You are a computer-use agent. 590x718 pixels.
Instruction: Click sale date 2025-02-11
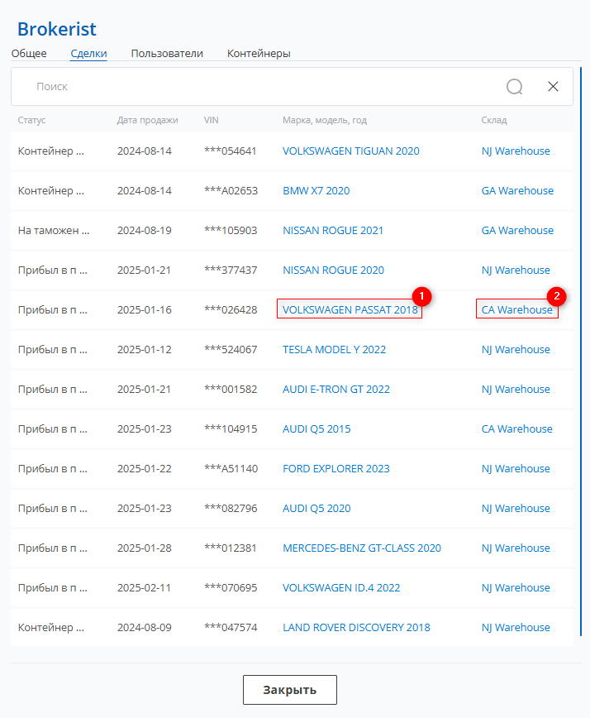[144, 588]
